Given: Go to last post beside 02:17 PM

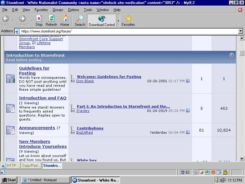Looking at the screenshot, I should click(188, 81).
